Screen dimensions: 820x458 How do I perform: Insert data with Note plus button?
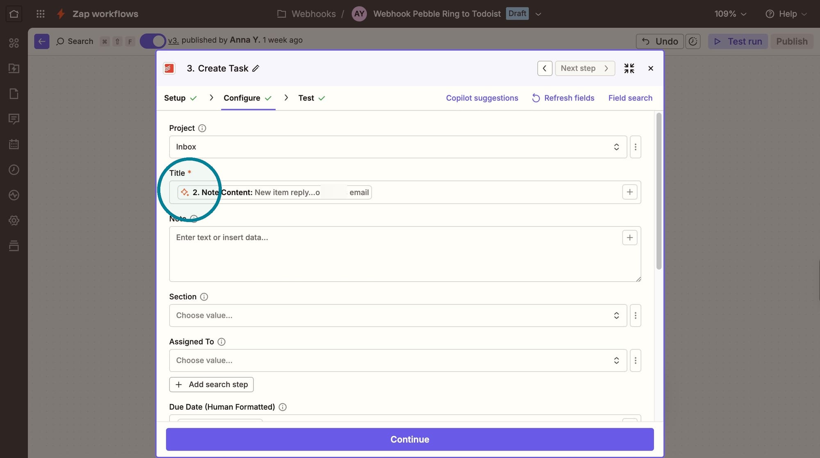click(630, 237)
